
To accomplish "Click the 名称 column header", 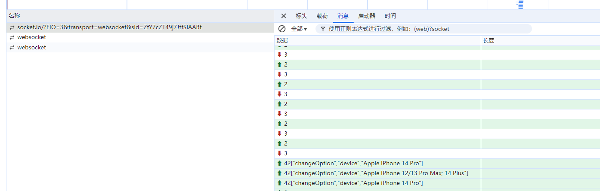I will pyautogui.click(x=15, y=15).
